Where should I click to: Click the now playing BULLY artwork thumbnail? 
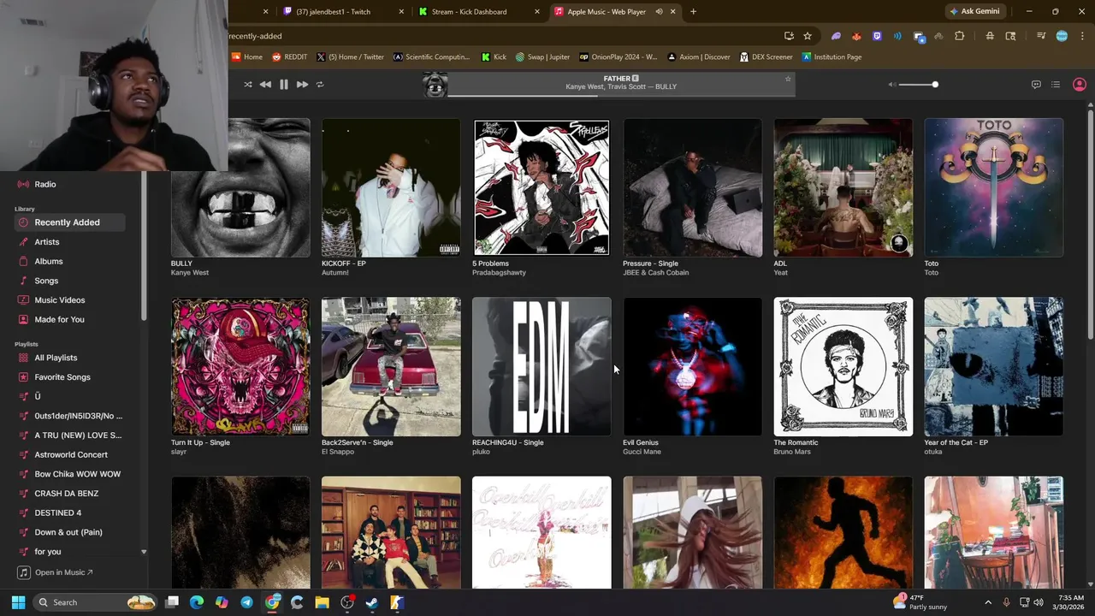click(435, 85)
